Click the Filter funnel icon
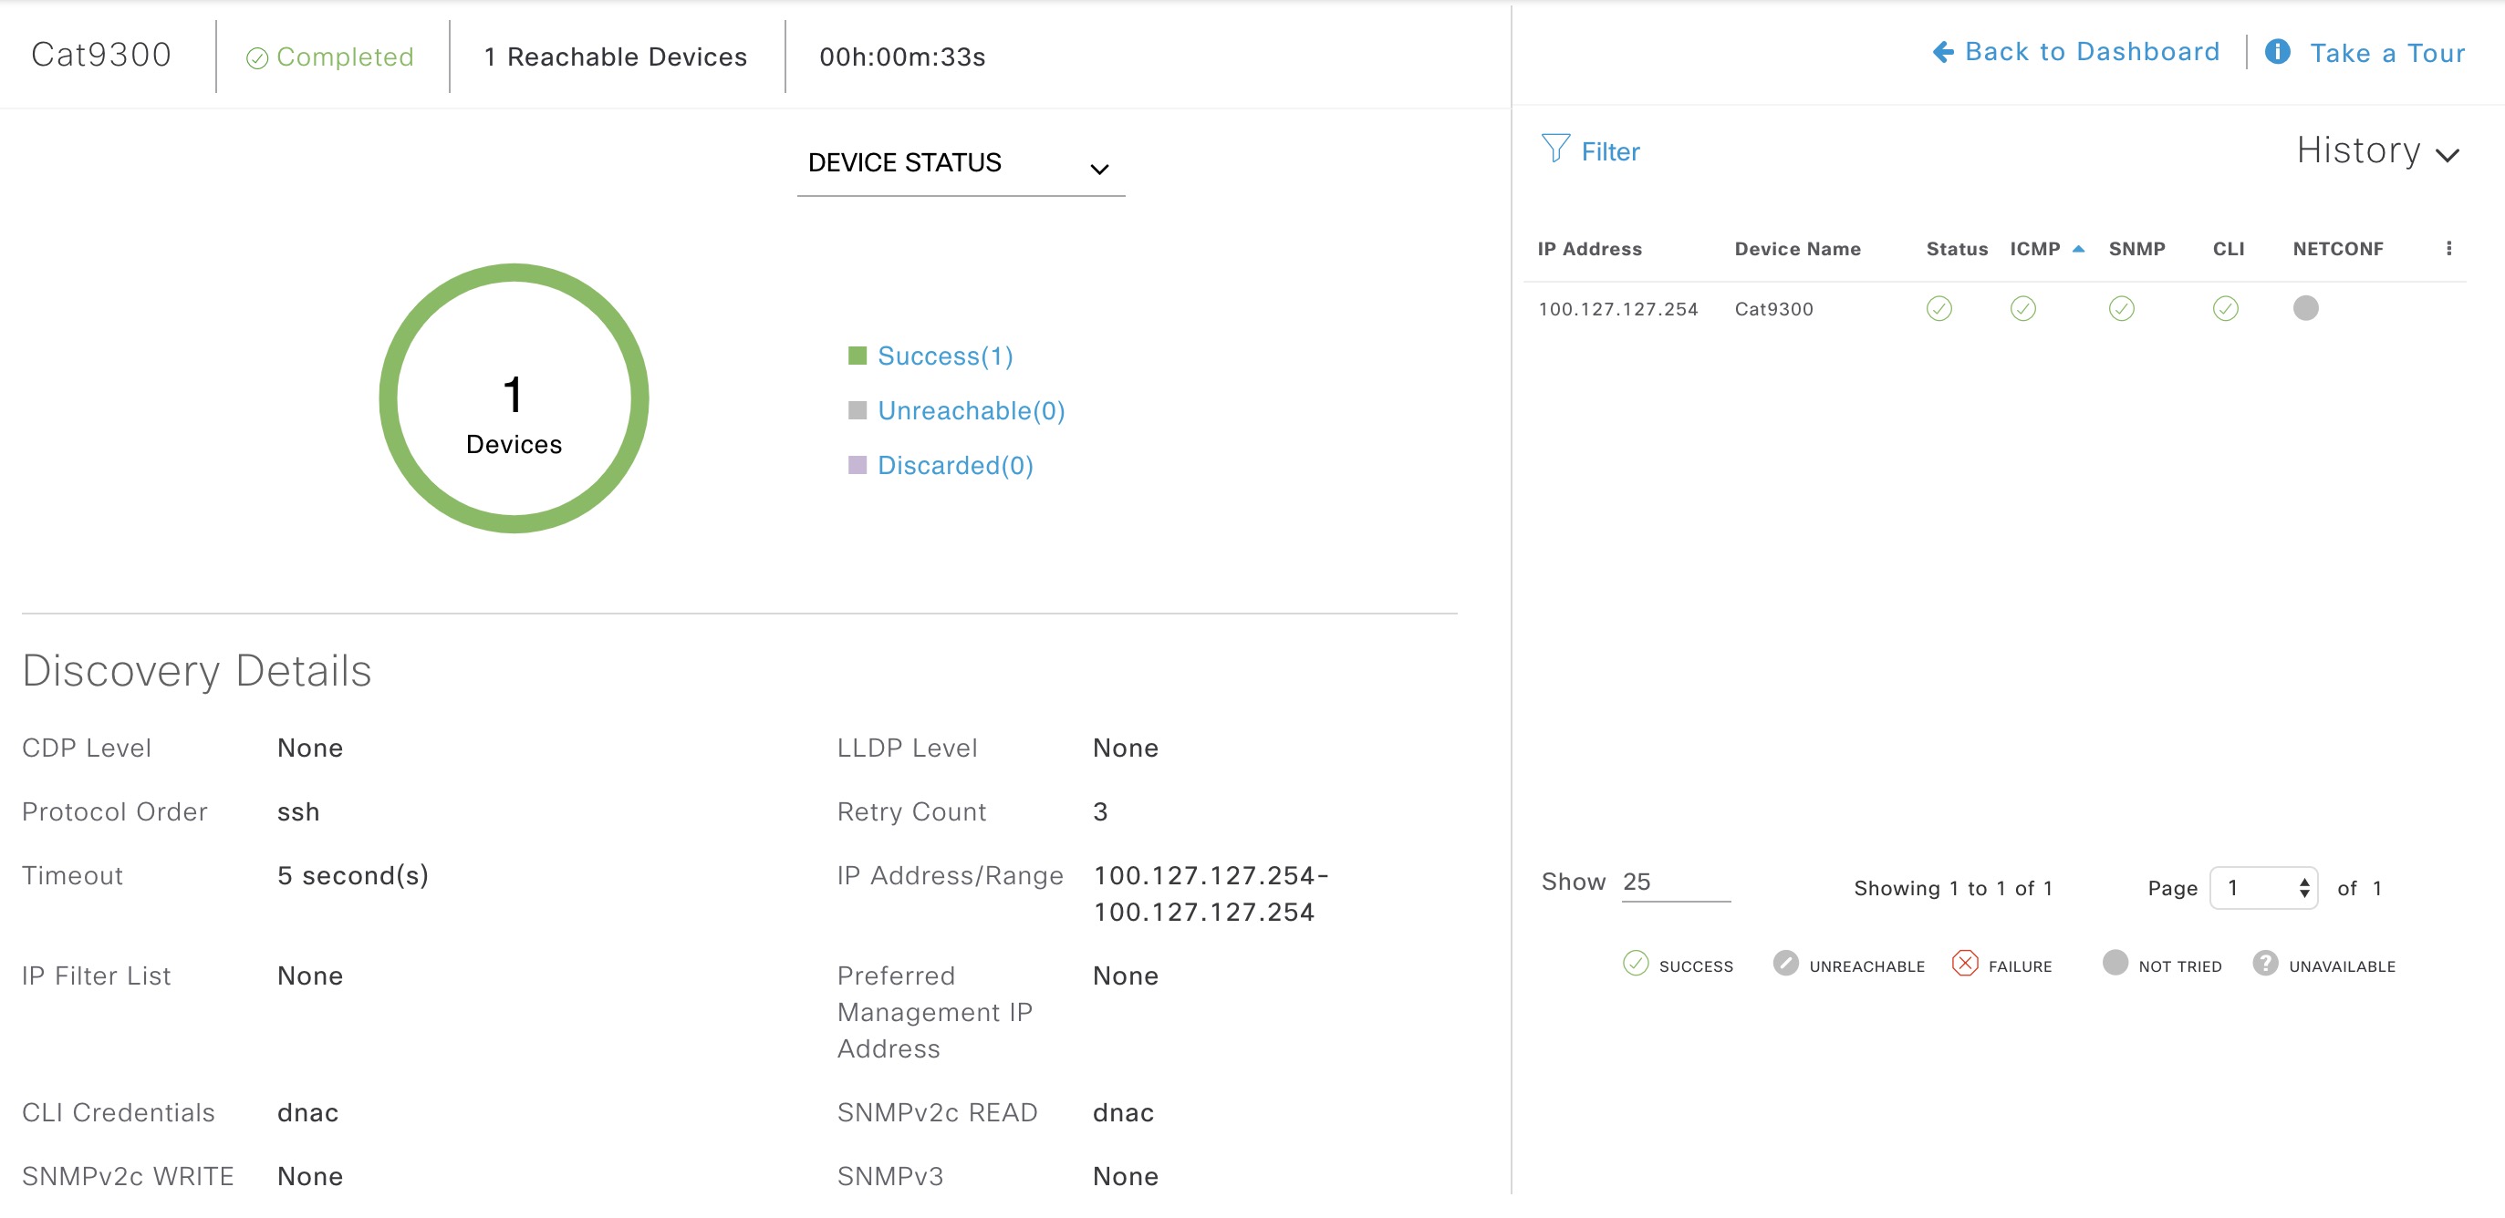The height and width of the screenshot is (1218, 2505). [x=1556, y=149]
